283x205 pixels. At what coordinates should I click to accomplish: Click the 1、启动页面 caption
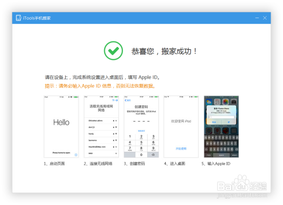pyautogui.click(x=54, y=164)
